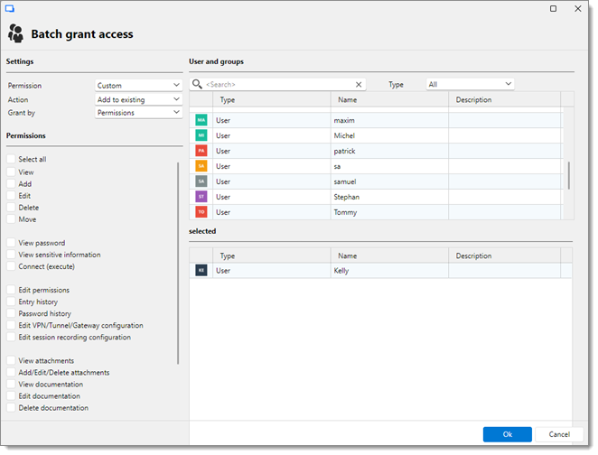The image size is (598, 455).
Task: Enable the View attachments checkbox
Action: [11, 360]
